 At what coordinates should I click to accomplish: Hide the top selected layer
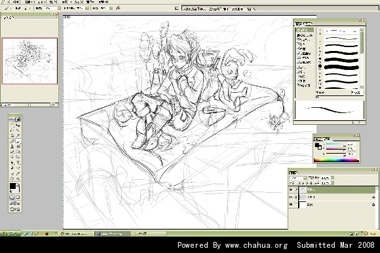pos(291,190)
